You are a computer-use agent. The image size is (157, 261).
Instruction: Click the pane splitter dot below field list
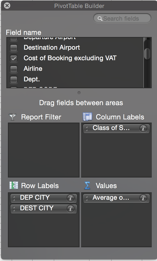[79, 93]
